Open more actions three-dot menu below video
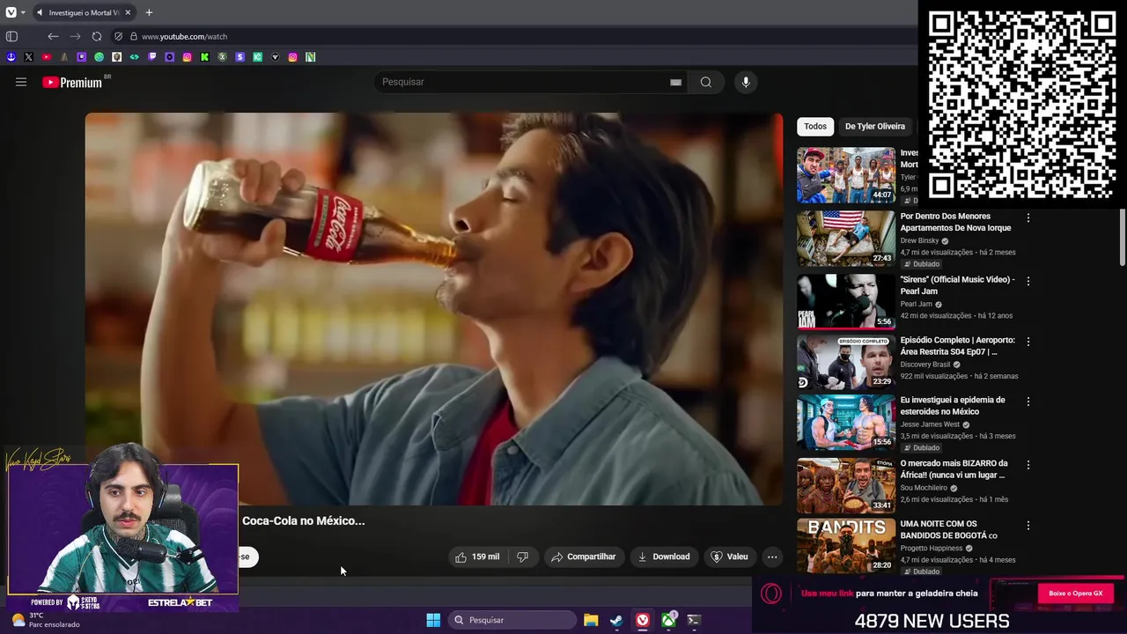 tap(772, 557)
